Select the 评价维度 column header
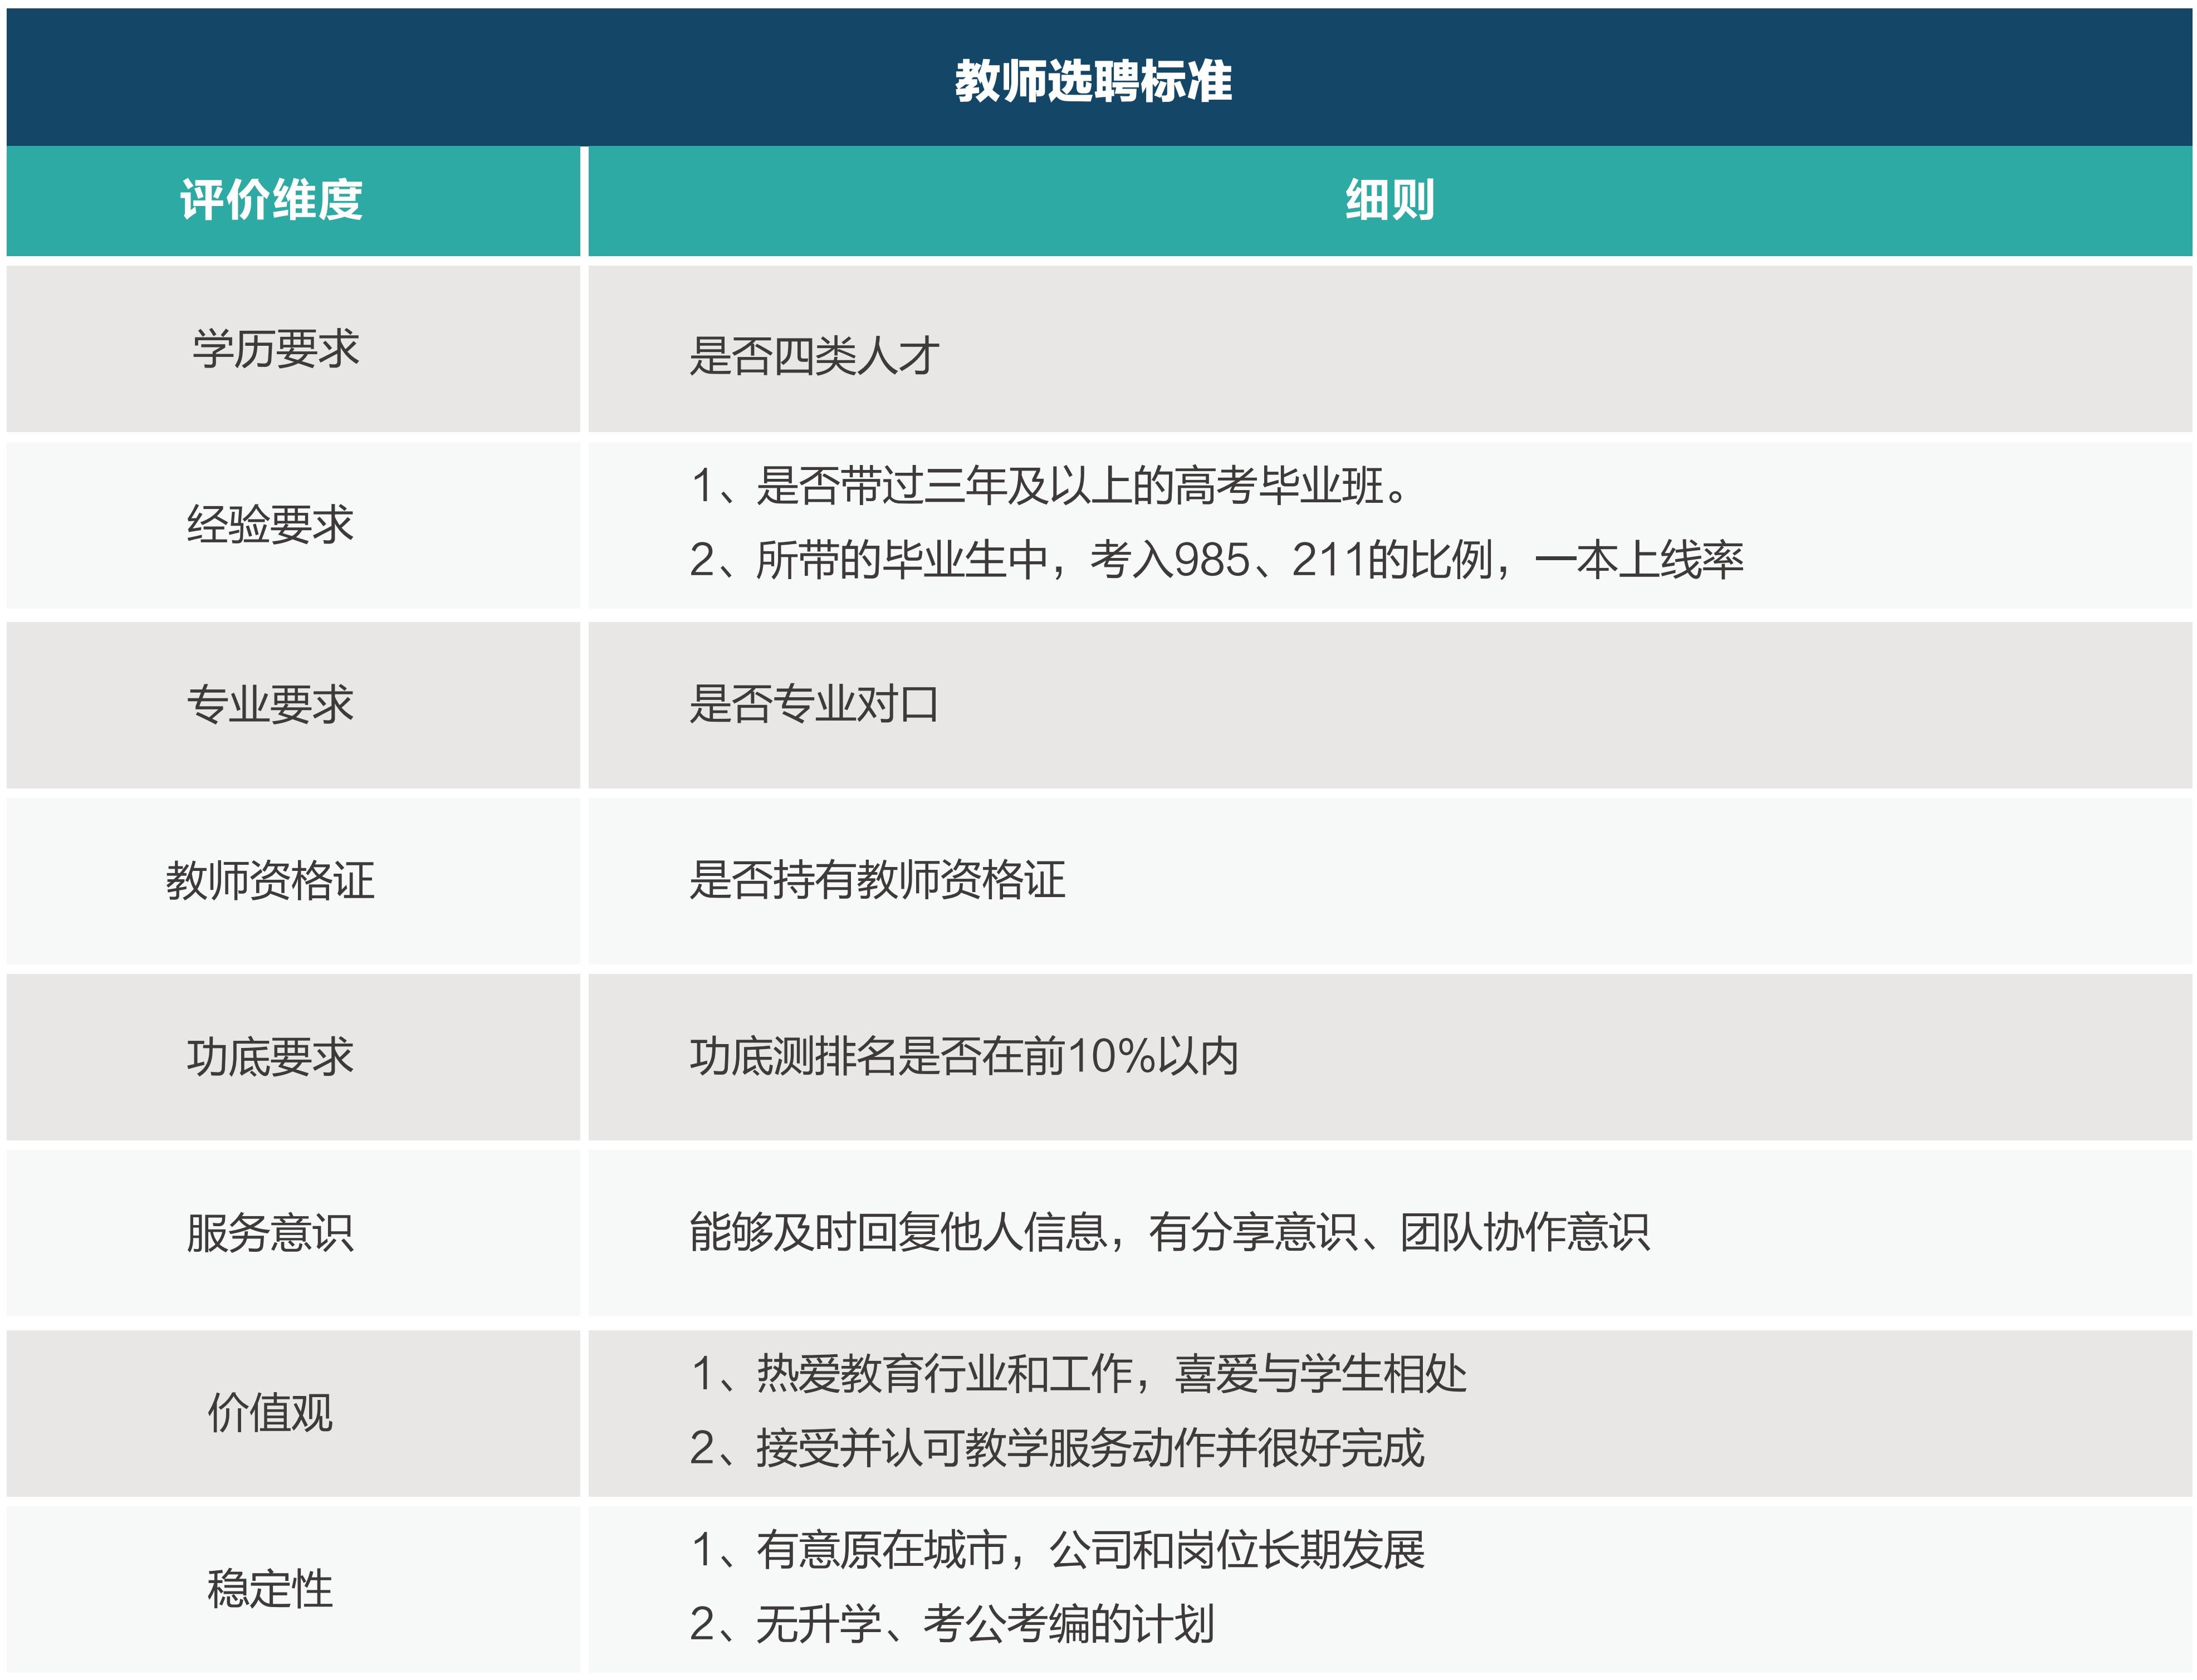The width and height of the screenshot is (2197, 1680). tap(271, 200)
